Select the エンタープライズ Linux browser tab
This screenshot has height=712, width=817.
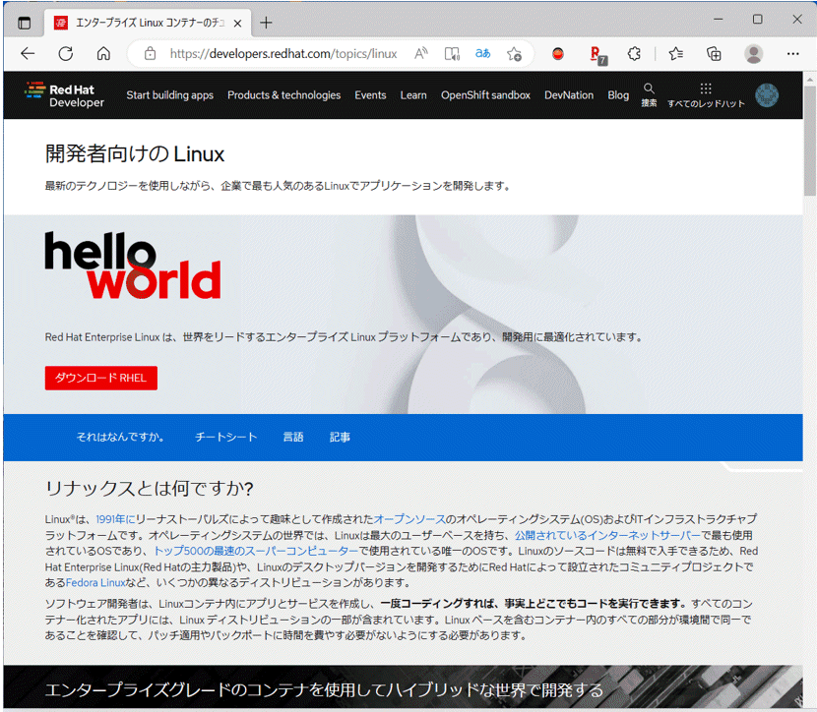[x=149, y=23]
